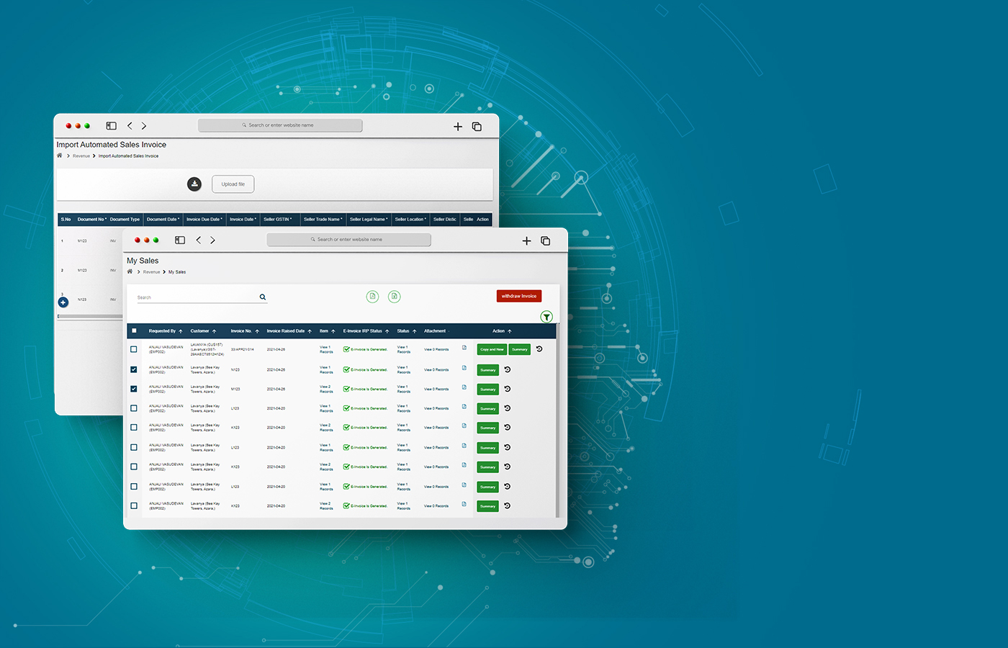1008x648 pixels.
Task: Open View 0 Records attachment link for 33/APR21/014
Action: tap(436, 349)
